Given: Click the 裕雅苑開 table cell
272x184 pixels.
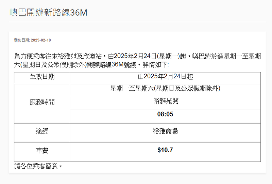Looking at the screenshot, I should click(x=165, y=101).
